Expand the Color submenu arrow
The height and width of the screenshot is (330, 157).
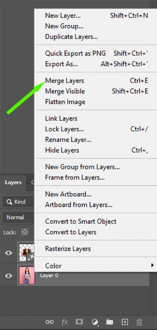[x=152, y=265]
